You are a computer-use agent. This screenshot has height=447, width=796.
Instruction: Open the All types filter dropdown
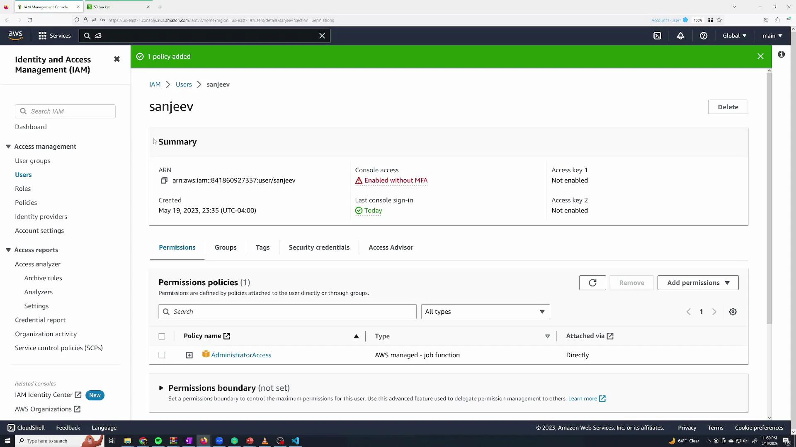(485, 312)
